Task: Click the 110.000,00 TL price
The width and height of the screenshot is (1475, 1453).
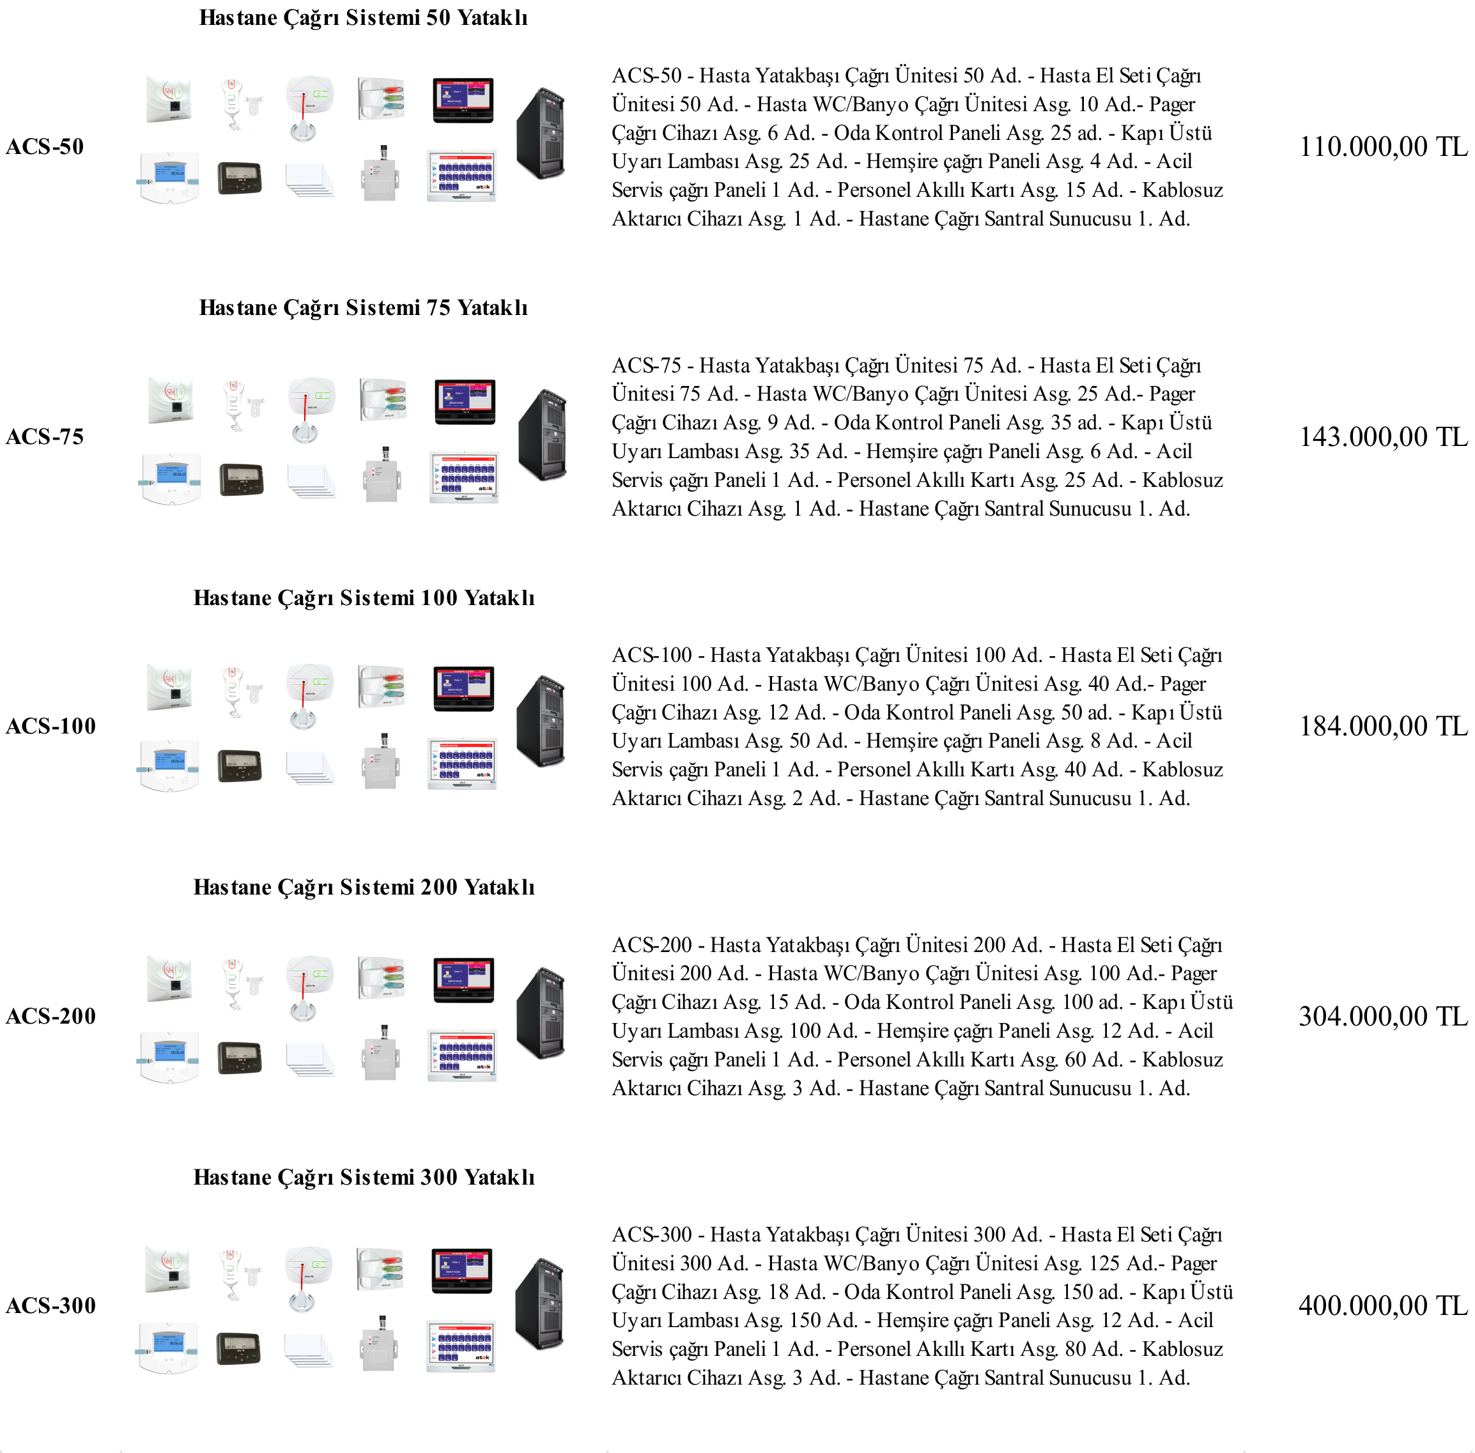Action: (1384, 146)
